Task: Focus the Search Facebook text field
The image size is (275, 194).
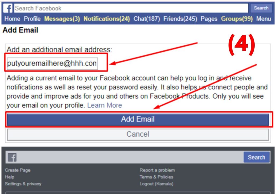Action: (131, 8)
